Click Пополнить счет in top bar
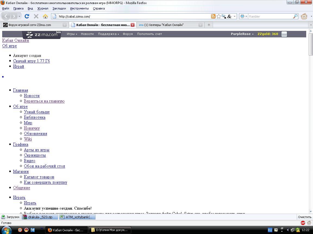Image resolution: width=313 pixels, height=234 pixels. tap(149, 34)
